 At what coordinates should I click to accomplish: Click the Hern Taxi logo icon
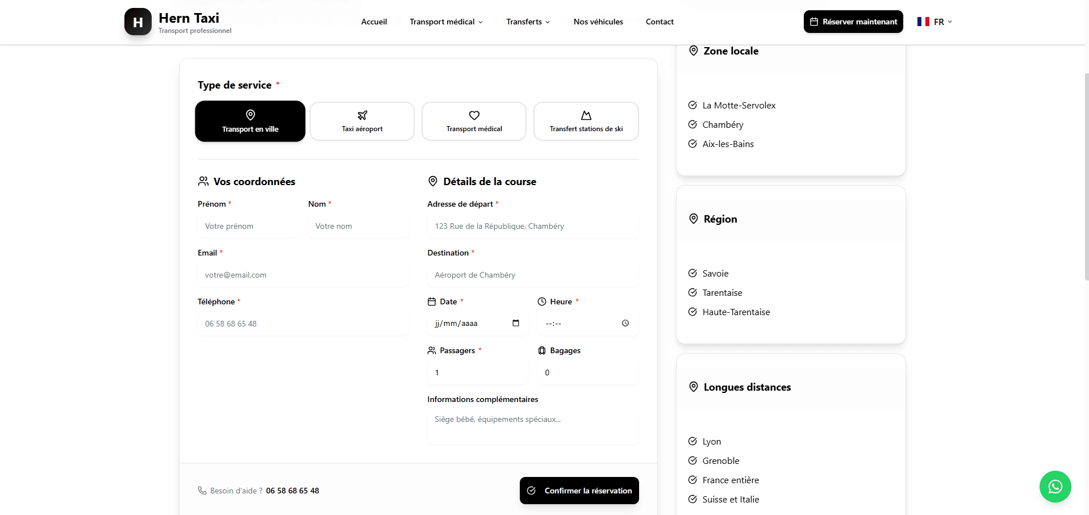[x=137, y=22]
